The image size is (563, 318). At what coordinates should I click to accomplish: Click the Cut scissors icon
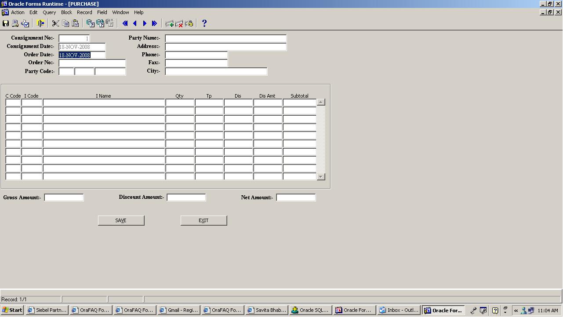click(56, 24)
